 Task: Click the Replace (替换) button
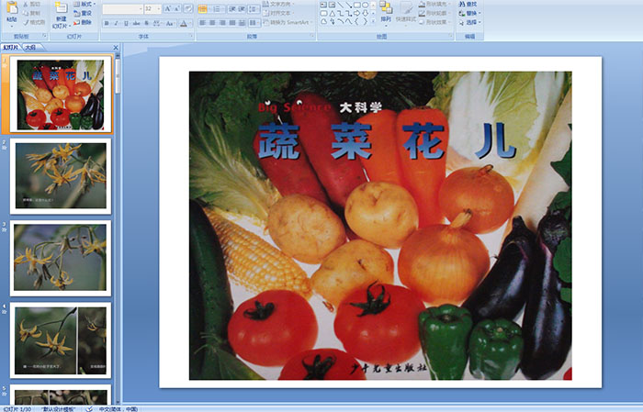point(470,13)
